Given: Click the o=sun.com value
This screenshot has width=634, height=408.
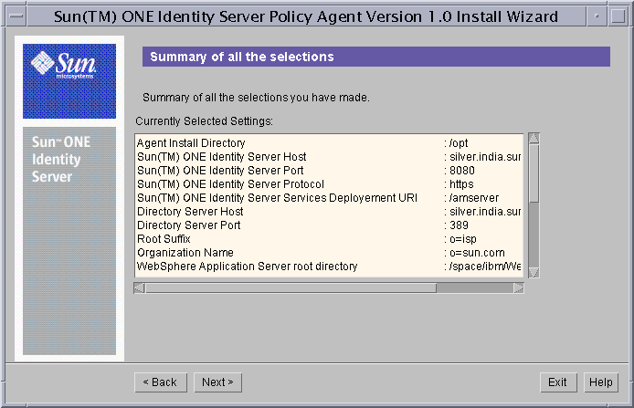Looking at the screenshot, I should pos(477,253).
